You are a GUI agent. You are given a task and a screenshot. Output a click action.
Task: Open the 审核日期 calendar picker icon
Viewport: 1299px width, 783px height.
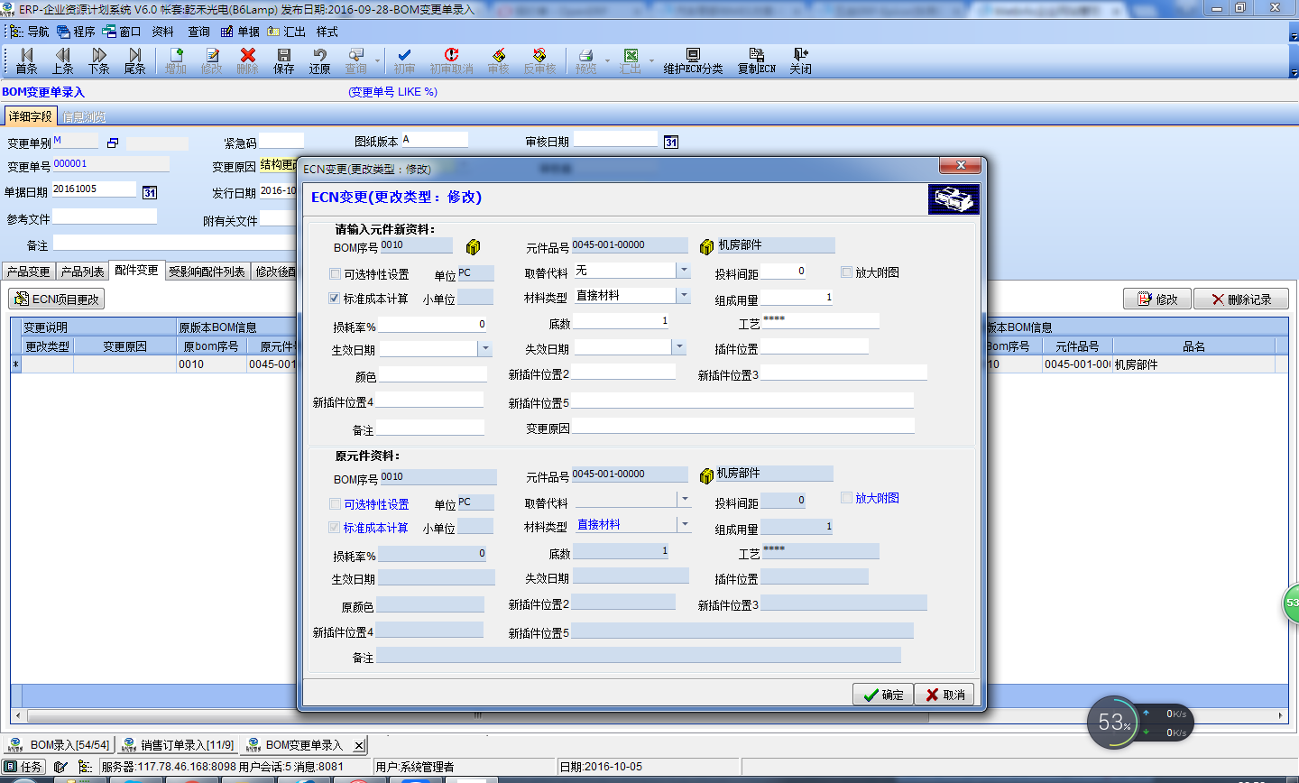[670, 143]
